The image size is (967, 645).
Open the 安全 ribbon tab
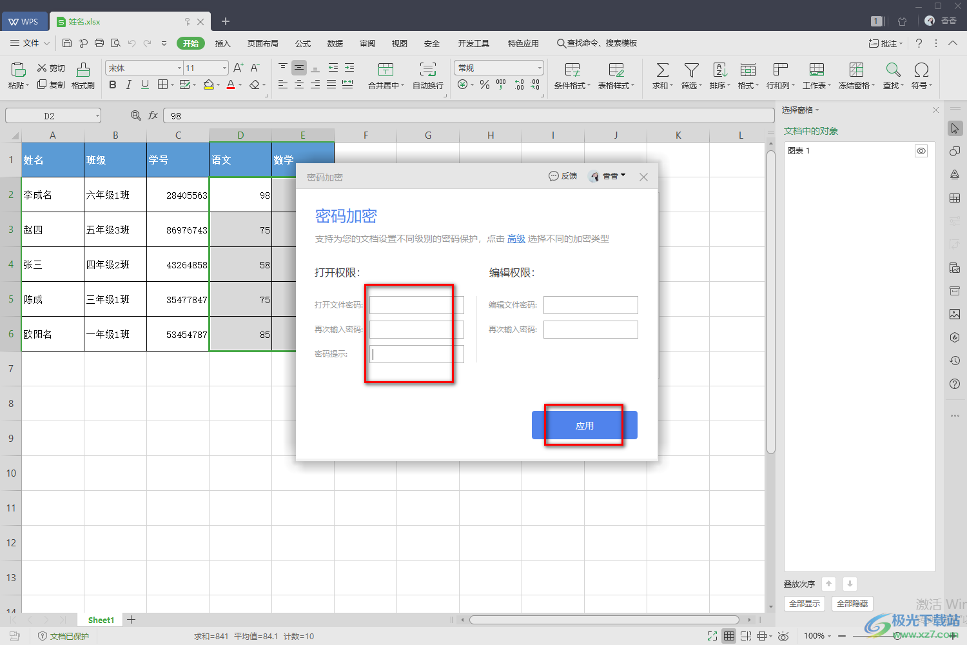(x=432, y=43)
